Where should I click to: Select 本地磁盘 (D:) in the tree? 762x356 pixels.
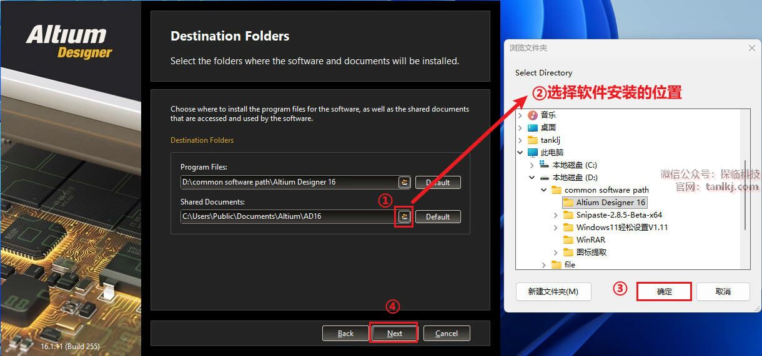(x=575, y=178)
